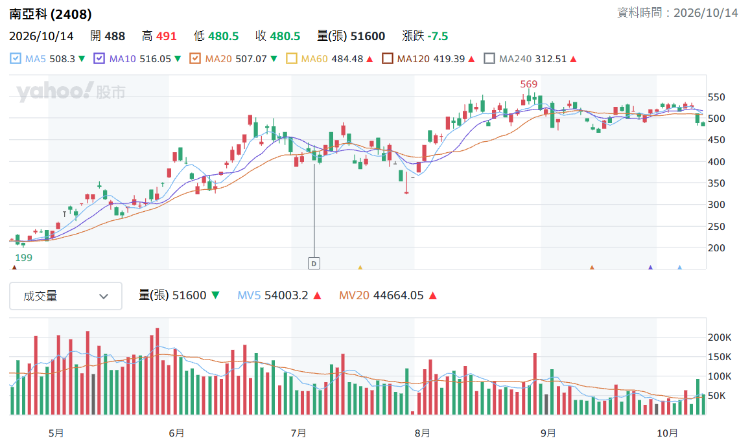
Task: Click the low price 低 480.5
Action: (x=217, y=36)
